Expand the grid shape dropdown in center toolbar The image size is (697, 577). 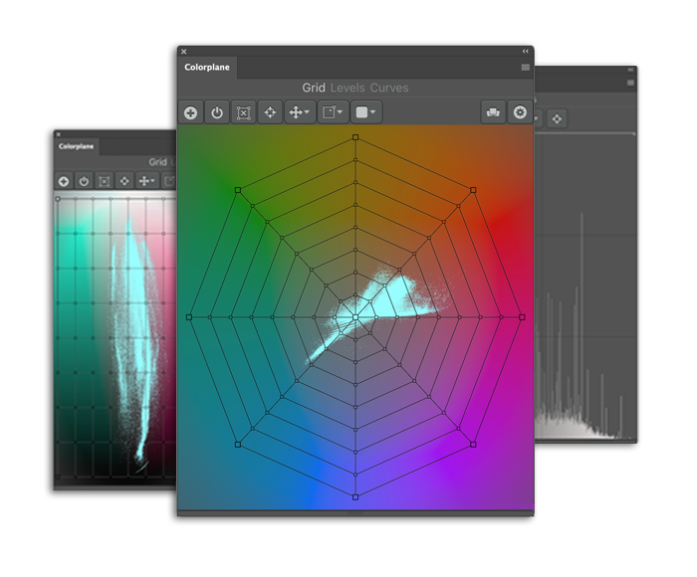coord(332,112)
